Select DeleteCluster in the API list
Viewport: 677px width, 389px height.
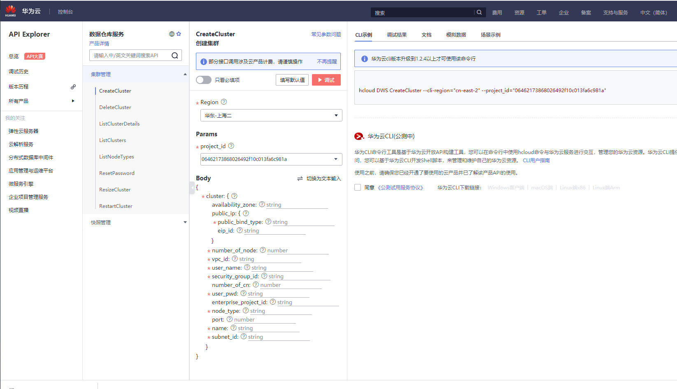[x=115, y=107]
